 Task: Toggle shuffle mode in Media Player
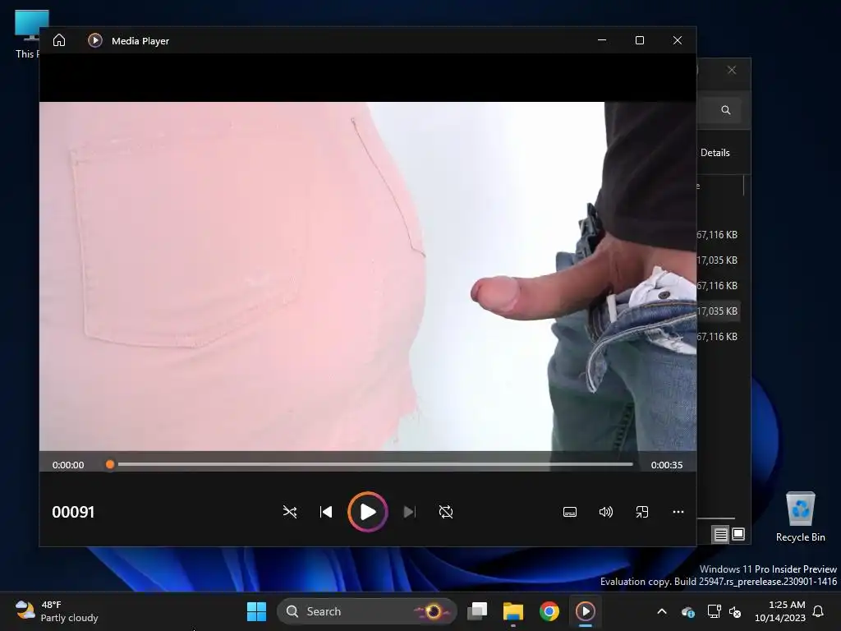(290, 512)
